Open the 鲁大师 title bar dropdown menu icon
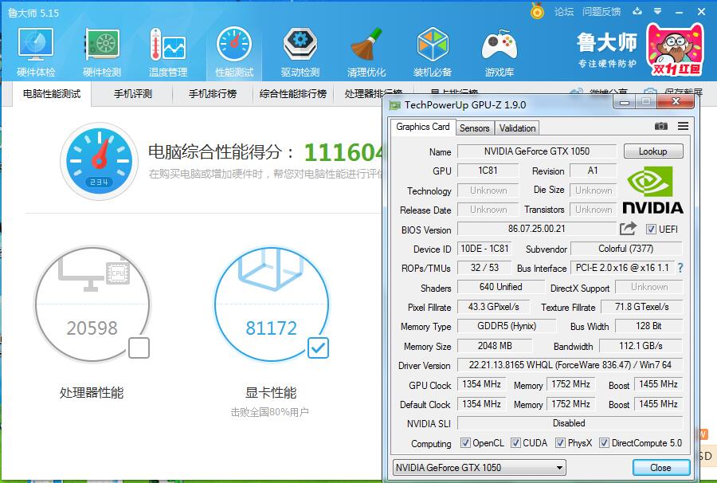 point(657,11)
